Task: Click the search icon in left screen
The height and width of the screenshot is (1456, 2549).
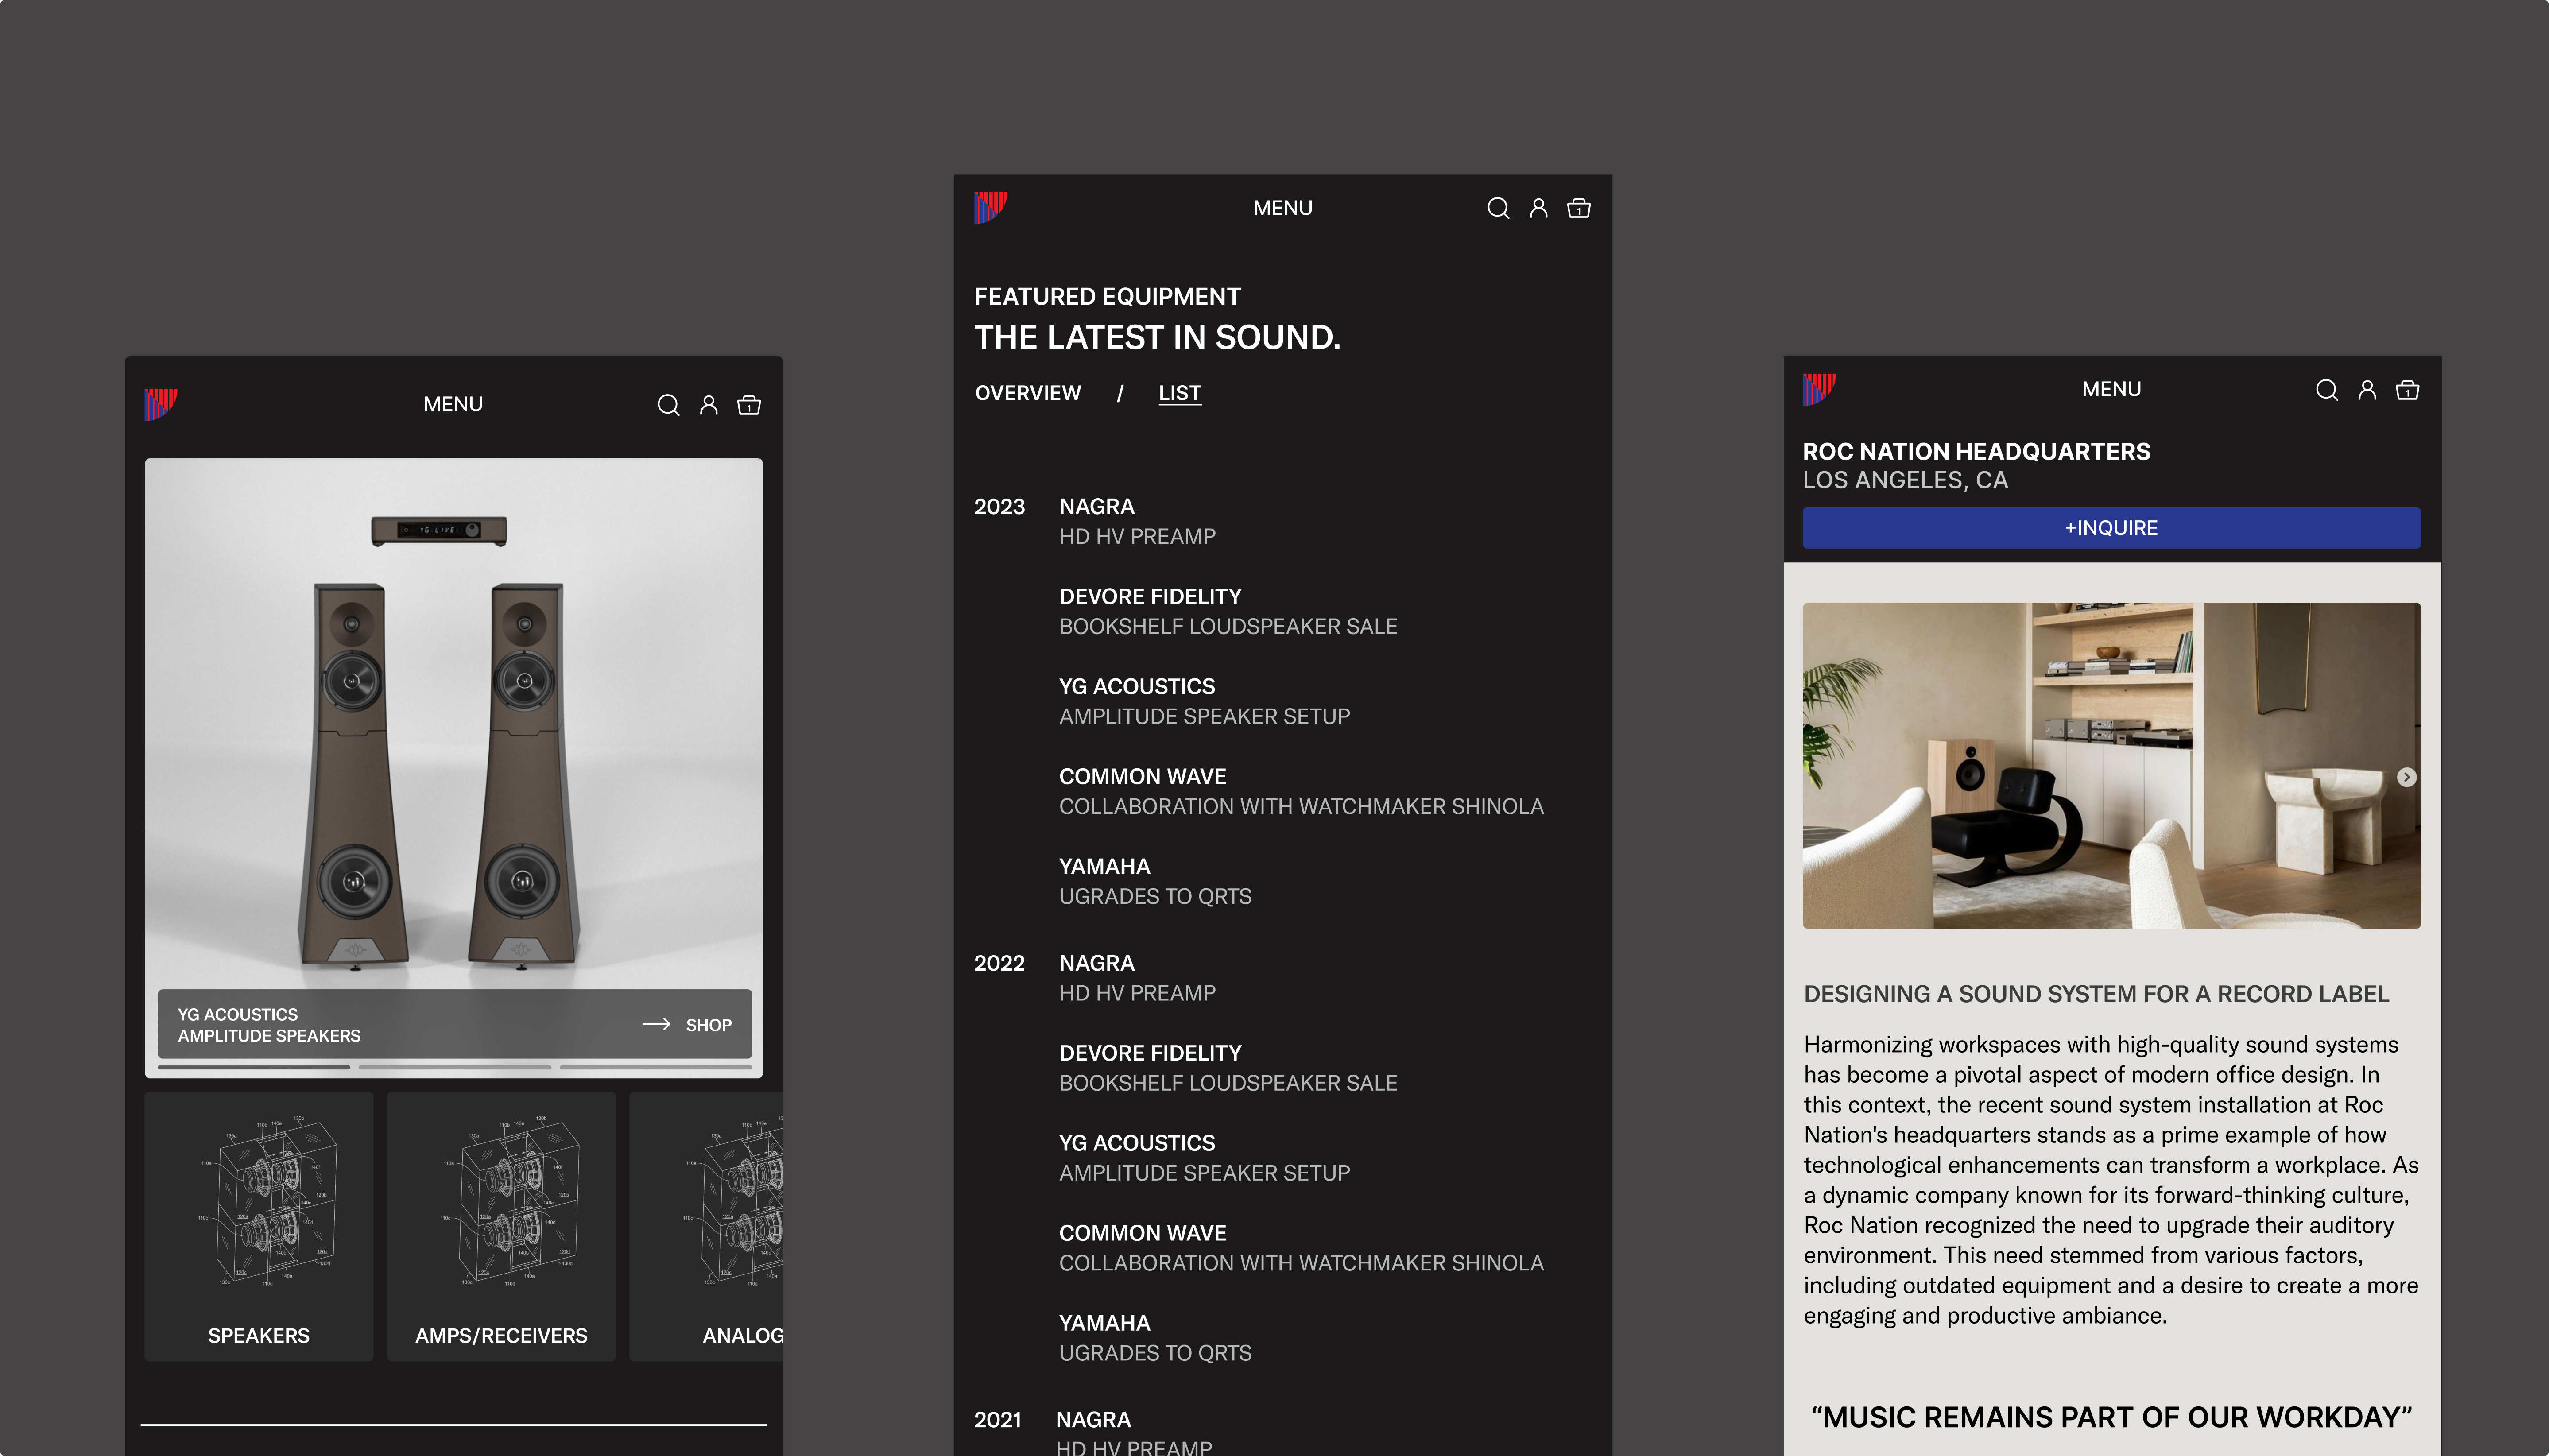Action: coord(668,405)
